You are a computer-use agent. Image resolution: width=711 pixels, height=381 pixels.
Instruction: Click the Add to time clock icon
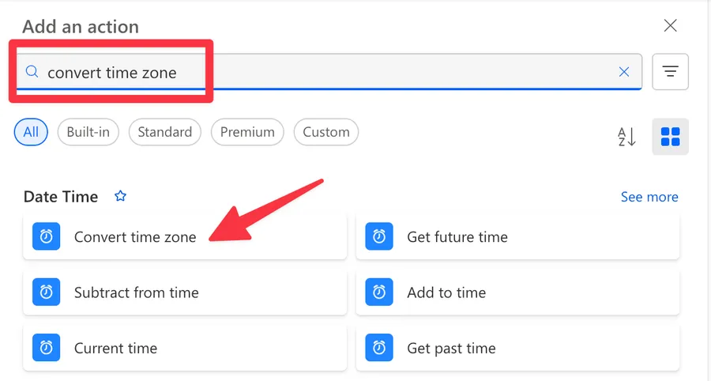click(x=379, y=292)
